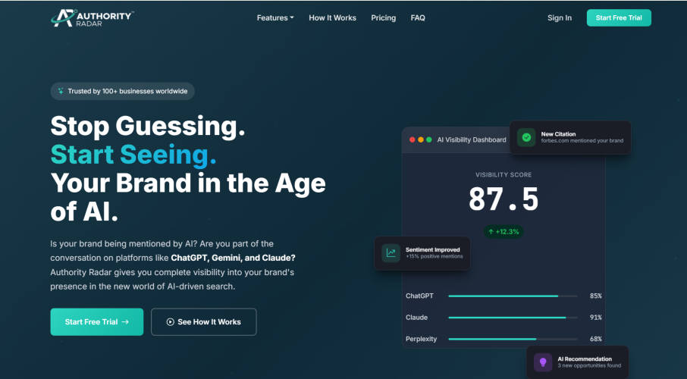Click VISIBILITY SCORE label
The width and height of the screenshot is (687, 379).
(503, 175)
